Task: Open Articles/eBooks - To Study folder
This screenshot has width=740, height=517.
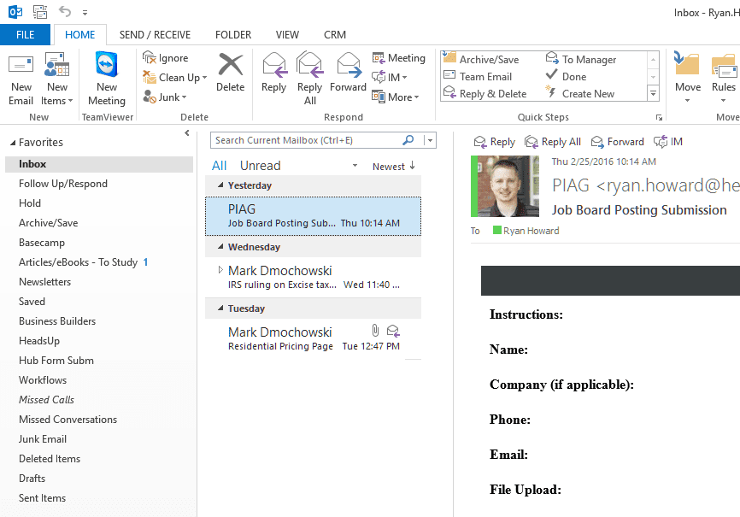Action: [78, 262]
